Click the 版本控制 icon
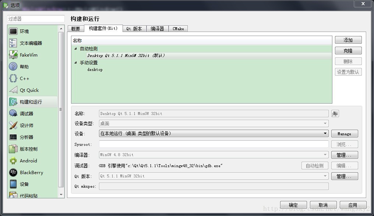 click(13, 149)
